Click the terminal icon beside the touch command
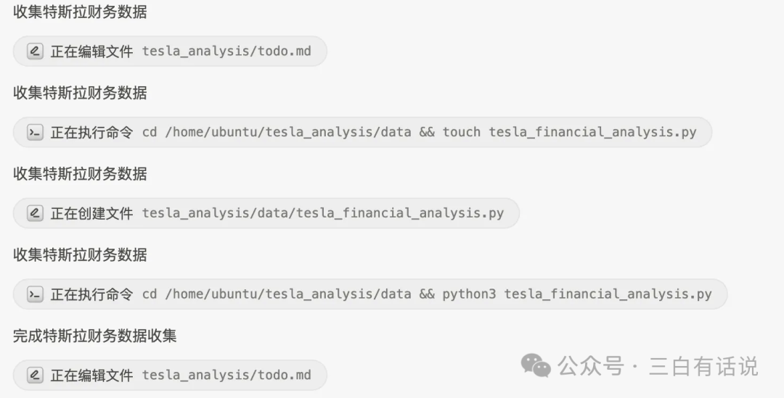784x398 pixels. tap(35, 133)
